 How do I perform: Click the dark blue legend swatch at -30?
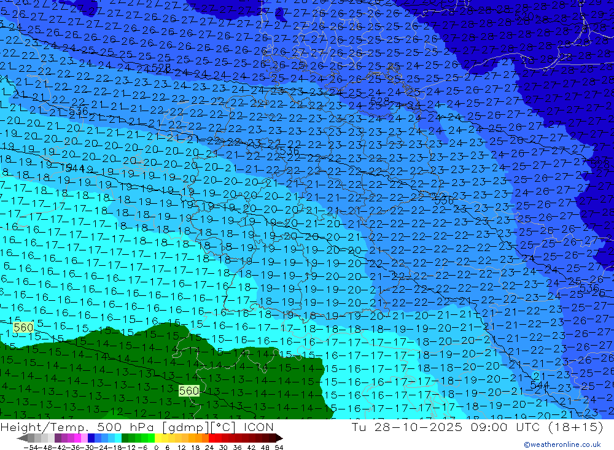[91, 438]
